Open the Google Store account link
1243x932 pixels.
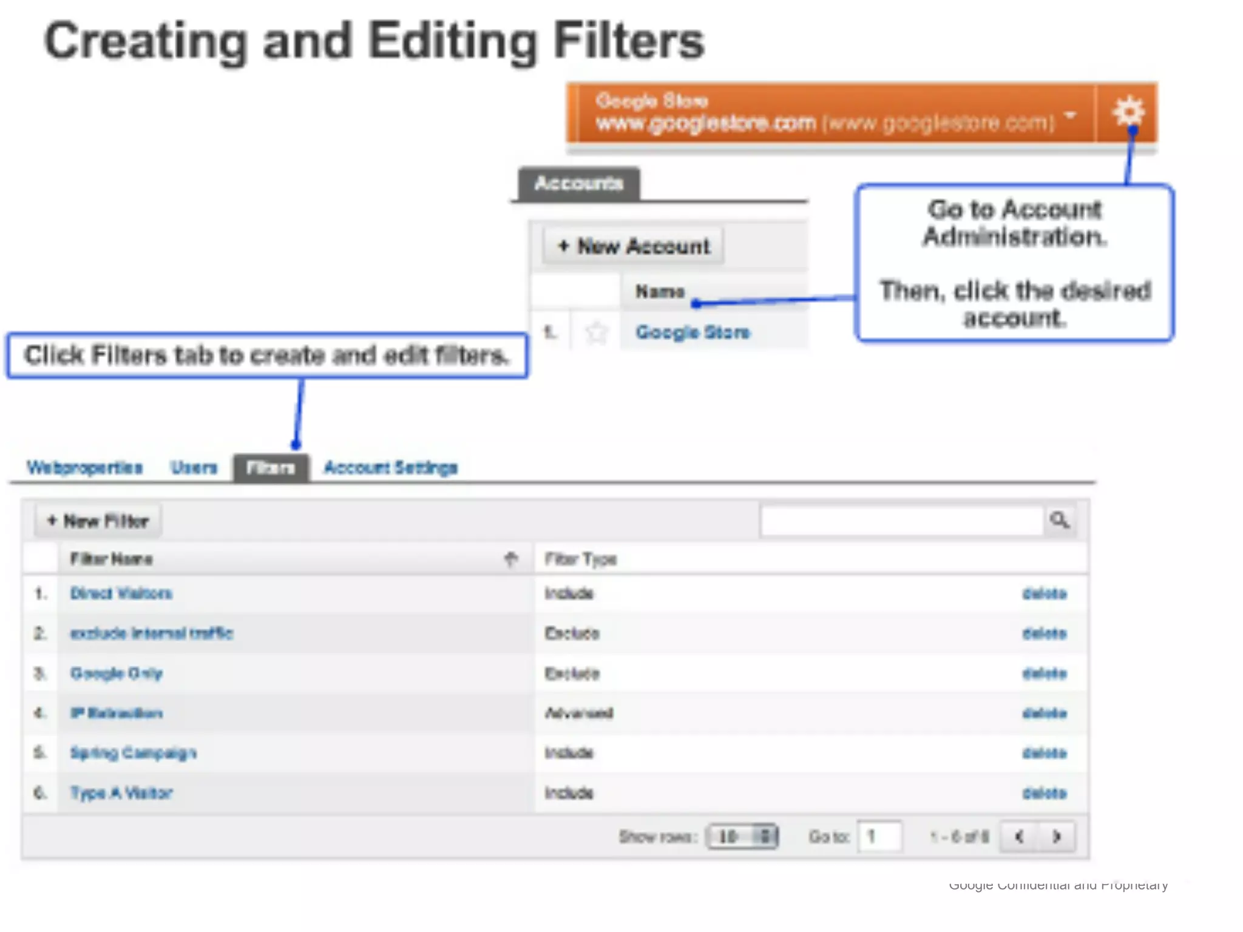point(692,333)
